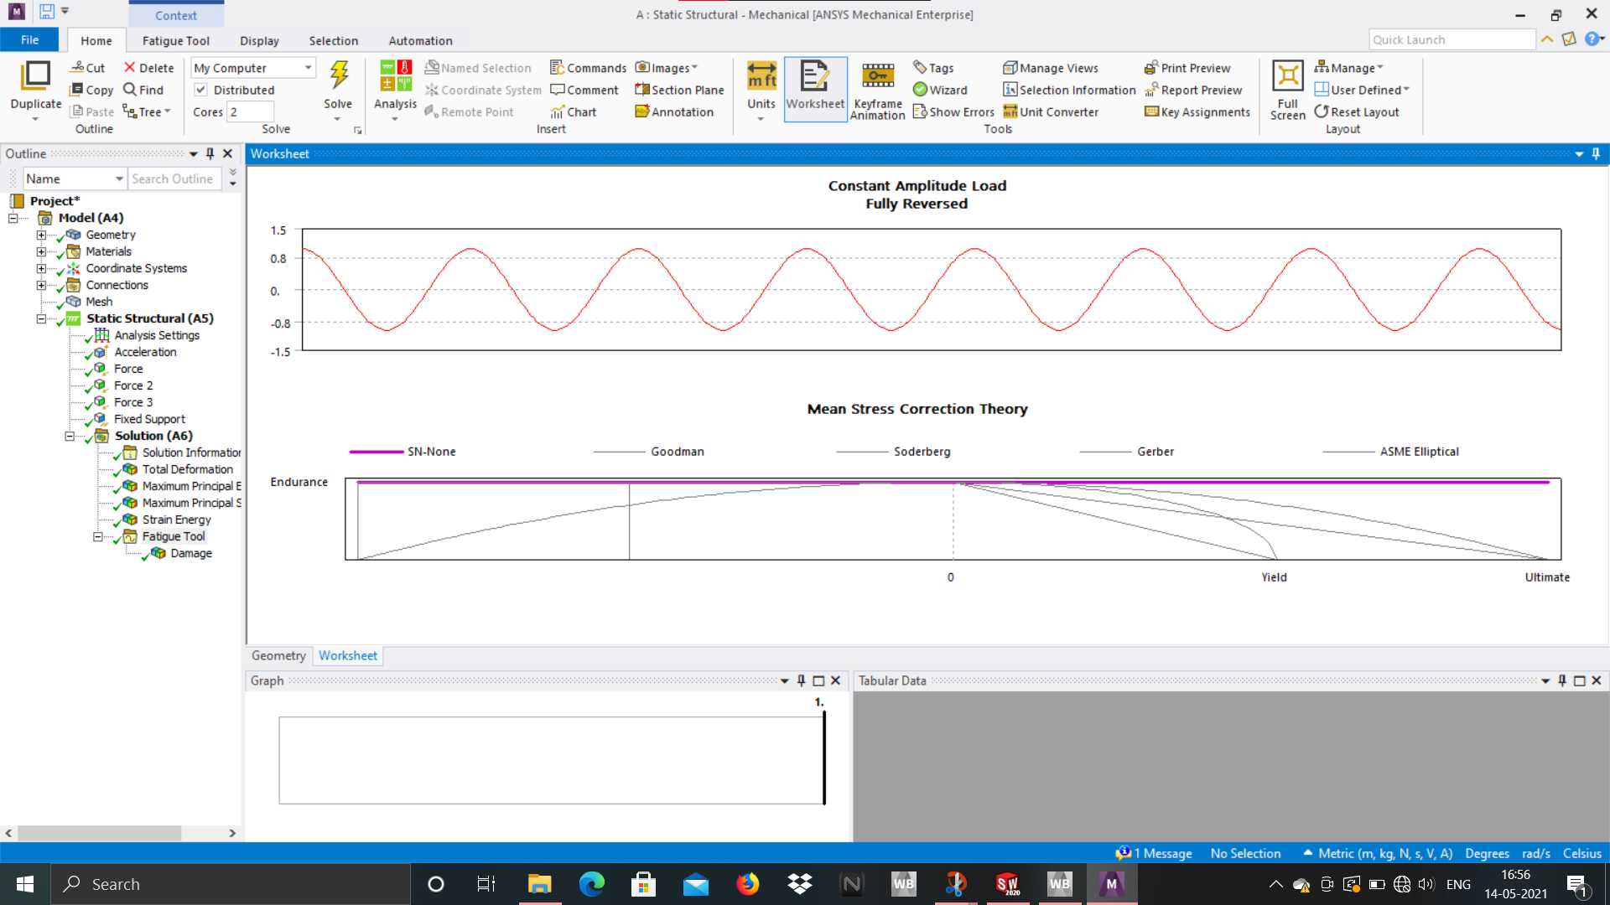Select Analysis Settings in the tree

157,335
